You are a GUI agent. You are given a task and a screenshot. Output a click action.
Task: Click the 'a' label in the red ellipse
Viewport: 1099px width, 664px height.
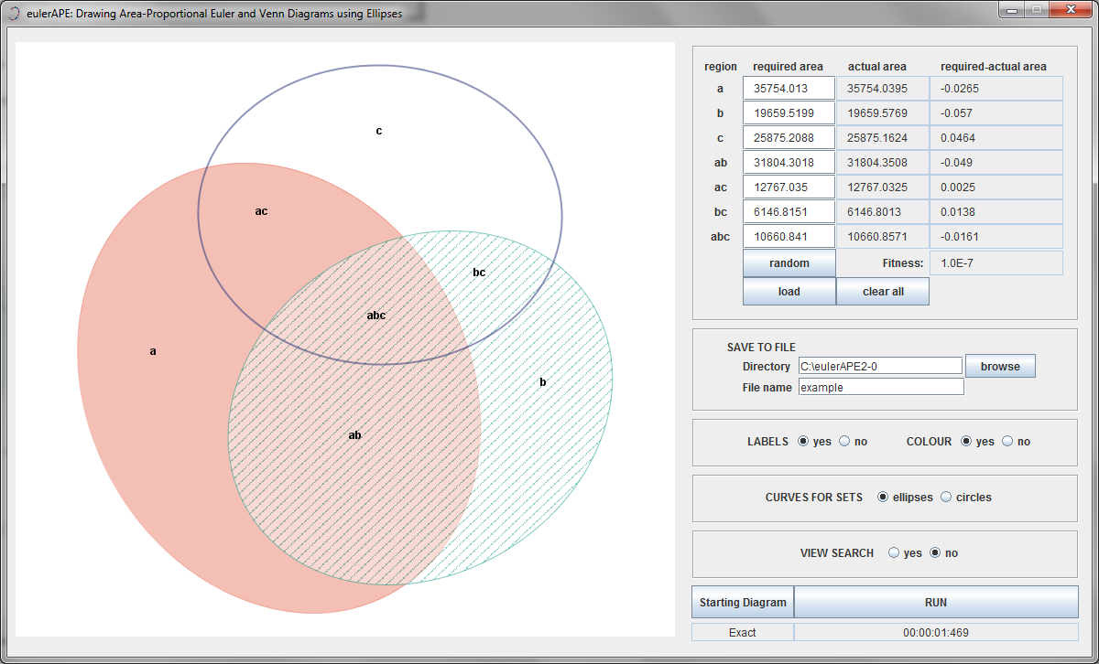[153, 351]
